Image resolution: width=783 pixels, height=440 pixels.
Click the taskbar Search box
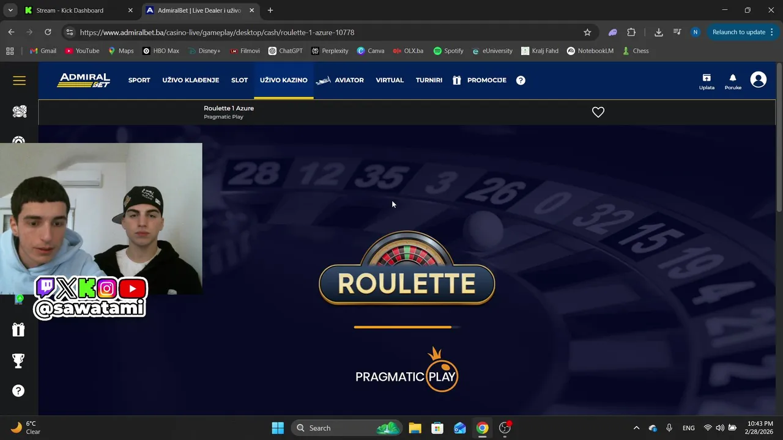tap(346, 428)
